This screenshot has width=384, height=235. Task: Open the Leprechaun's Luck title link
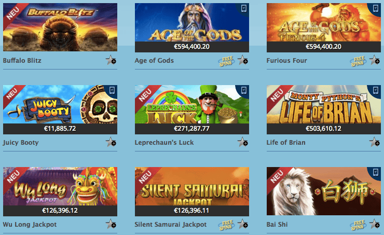164,143
